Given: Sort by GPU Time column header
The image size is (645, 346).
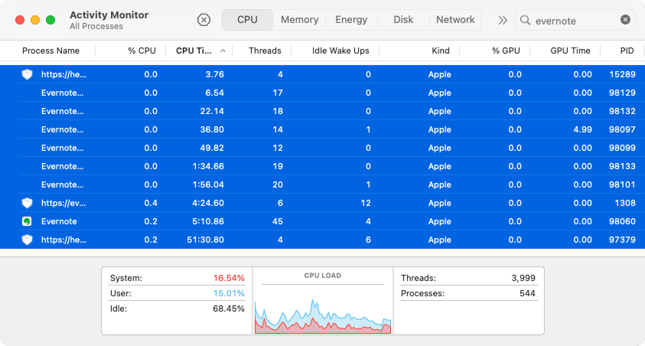Looking at the screenshot, I should [x=570, y=51].
